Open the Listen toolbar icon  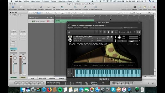[x=149, y=7]
